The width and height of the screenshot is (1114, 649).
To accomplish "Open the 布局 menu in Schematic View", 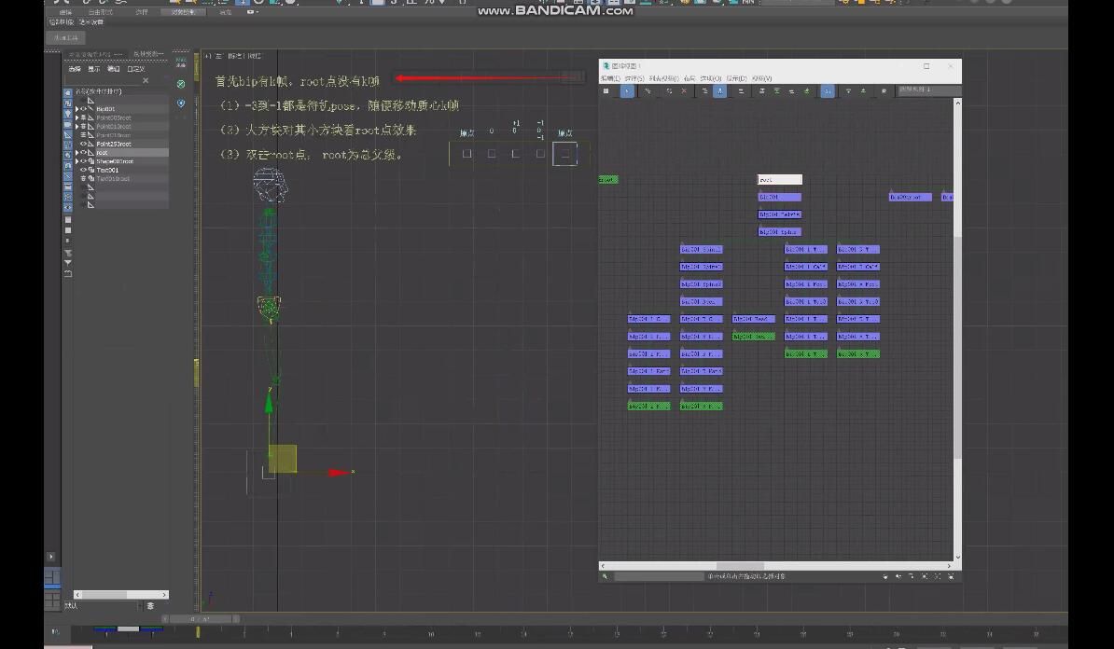I will pyautogui.click(x=689, y=79).
